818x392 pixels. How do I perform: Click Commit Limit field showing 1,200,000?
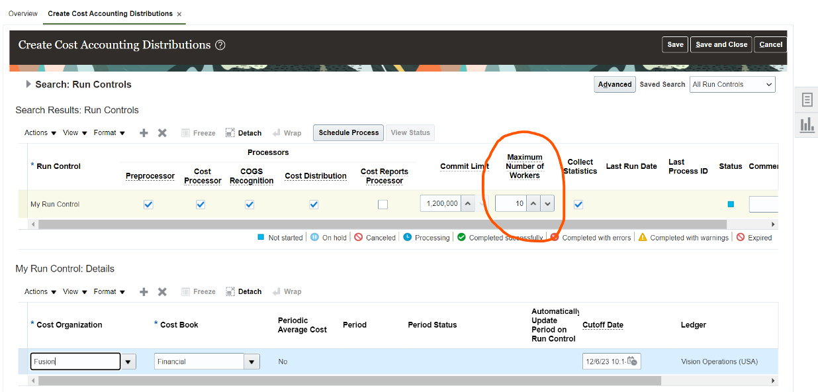click(440, 204)
